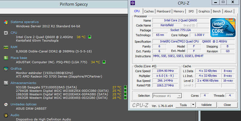Click the Threads count field
This screenshot has width=241, height=121.
(230, 95)
